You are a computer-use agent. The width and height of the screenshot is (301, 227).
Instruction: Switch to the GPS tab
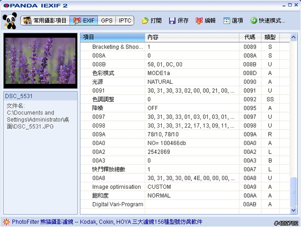click(107, 20)
